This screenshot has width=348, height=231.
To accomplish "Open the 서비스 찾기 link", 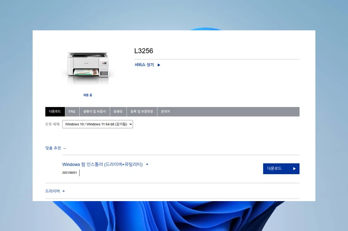I will pyautogui.click(x=144, y=65).
